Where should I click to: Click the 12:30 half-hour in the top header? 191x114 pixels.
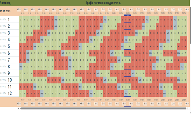point(106,13)
